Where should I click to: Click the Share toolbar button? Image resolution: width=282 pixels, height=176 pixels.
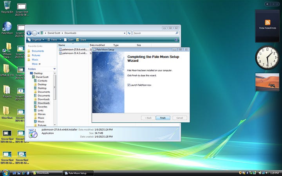[81, 40]
